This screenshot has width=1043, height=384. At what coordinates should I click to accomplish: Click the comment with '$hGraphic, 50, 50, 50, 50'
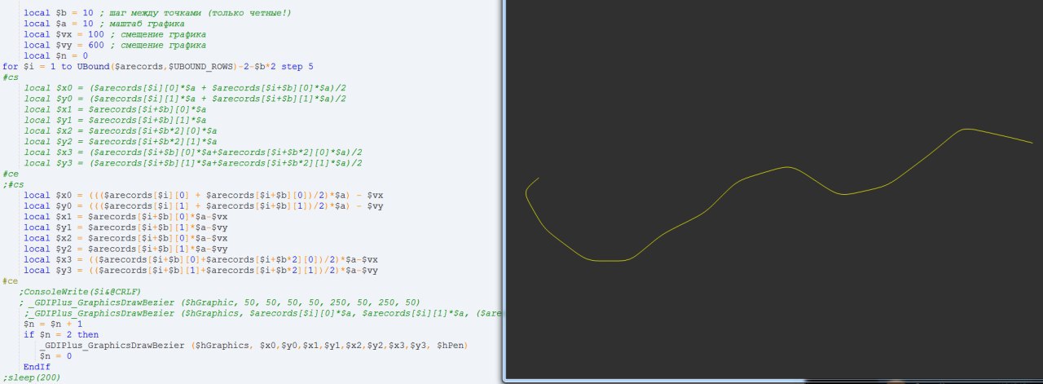220,302
